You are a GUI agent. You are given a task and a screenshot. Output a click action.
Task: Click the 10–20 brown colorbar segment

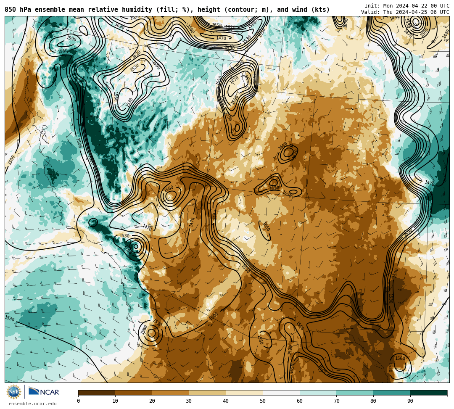(134, 393)
